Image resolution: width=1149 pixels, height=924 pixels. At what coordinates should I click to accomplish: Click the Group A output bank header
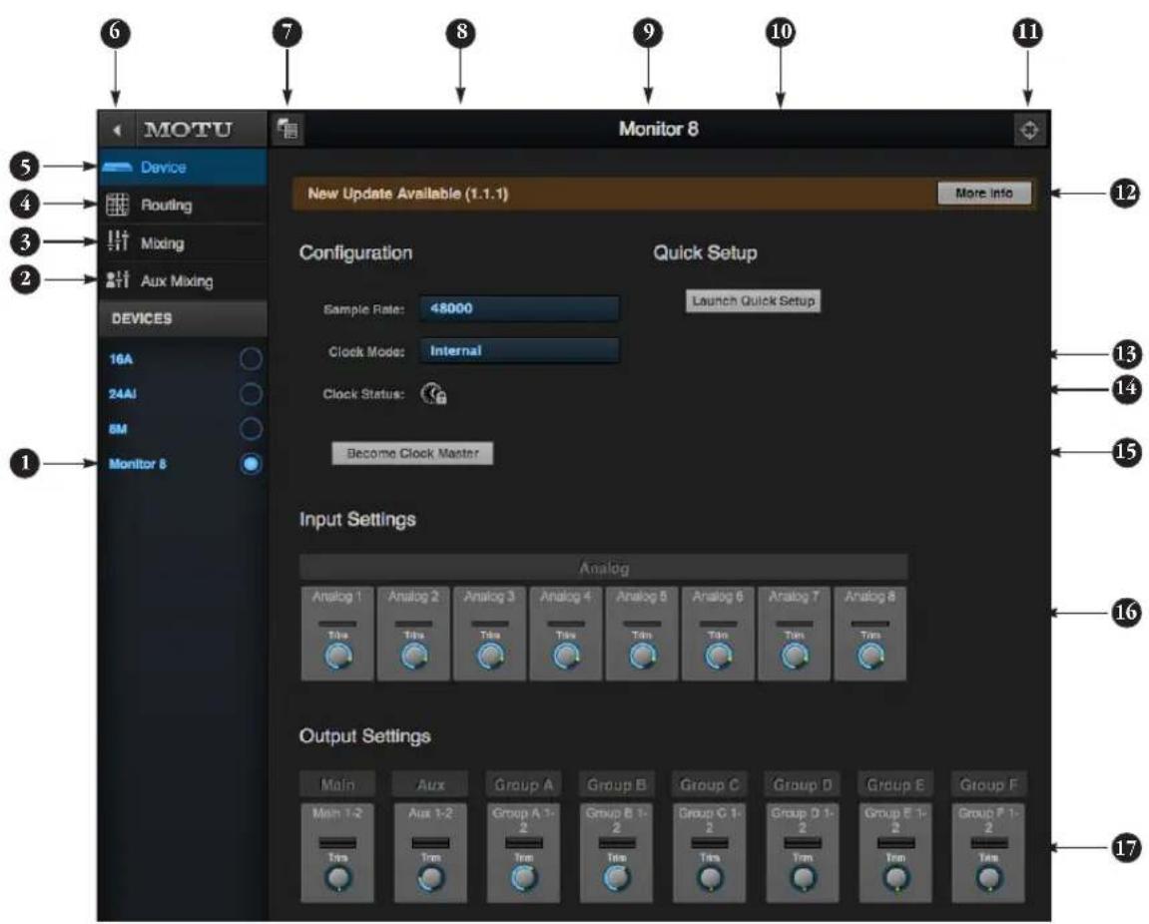(x=524, y=784)
